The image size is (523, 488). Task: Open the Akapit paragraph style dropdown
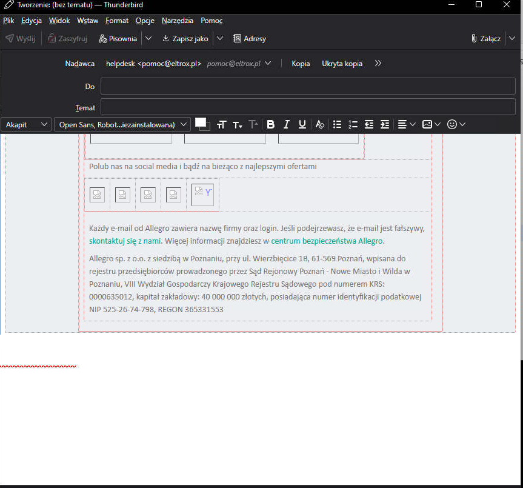tap(26, 124)
